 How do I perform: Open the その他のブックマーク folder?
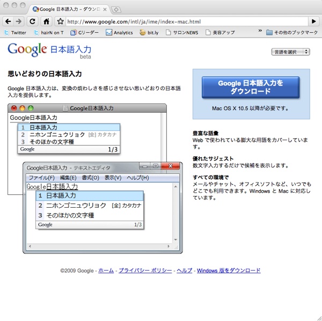click(292, 32)
